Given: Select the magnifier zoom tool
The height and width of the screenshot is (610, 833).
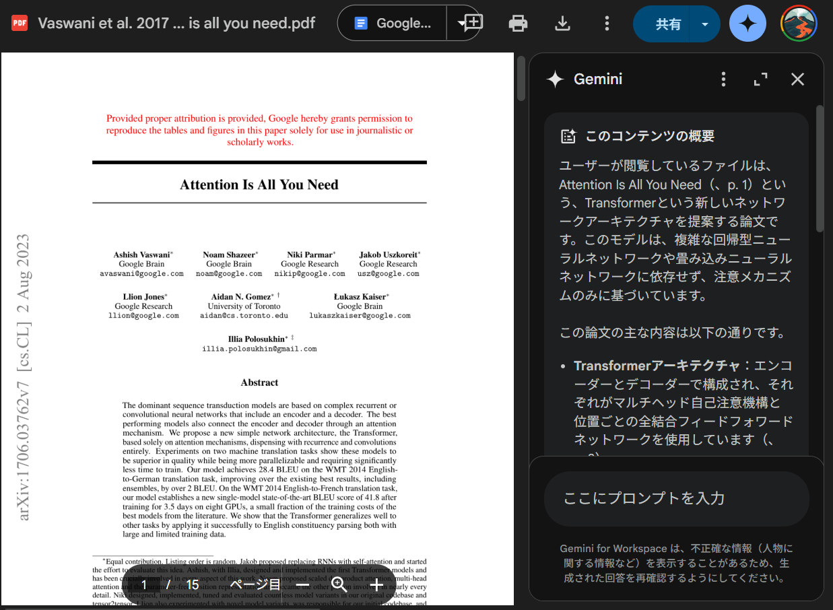Looking at the screenshot, I should coord(339,584).
